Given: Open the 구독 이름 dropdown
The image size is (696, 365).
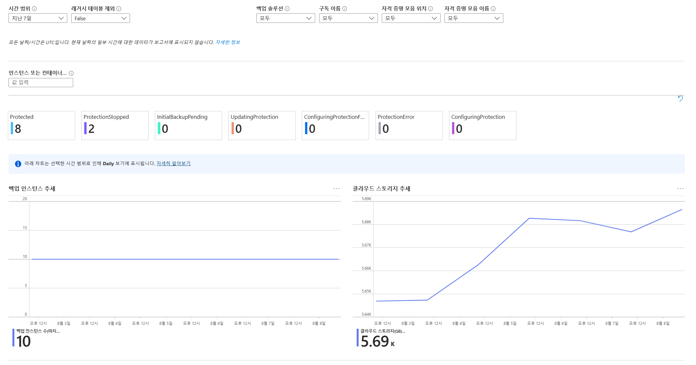Looking at the screenshot, I should [x=348, y=18].
